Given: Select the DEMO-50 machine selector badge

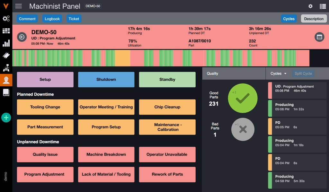Looking at the screenshot, I should tap(93, 6).
